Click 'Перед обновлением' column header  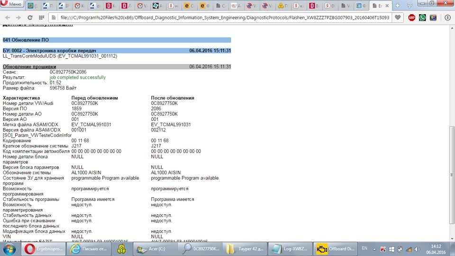click(95, 98)
